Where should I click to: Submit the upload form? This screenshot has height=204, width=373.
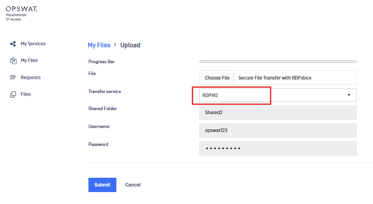pyautogui.click(x=102, y=185)
